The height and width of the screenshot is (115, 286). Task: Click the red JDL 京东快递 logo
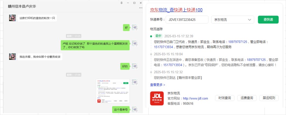coord(157,99)
